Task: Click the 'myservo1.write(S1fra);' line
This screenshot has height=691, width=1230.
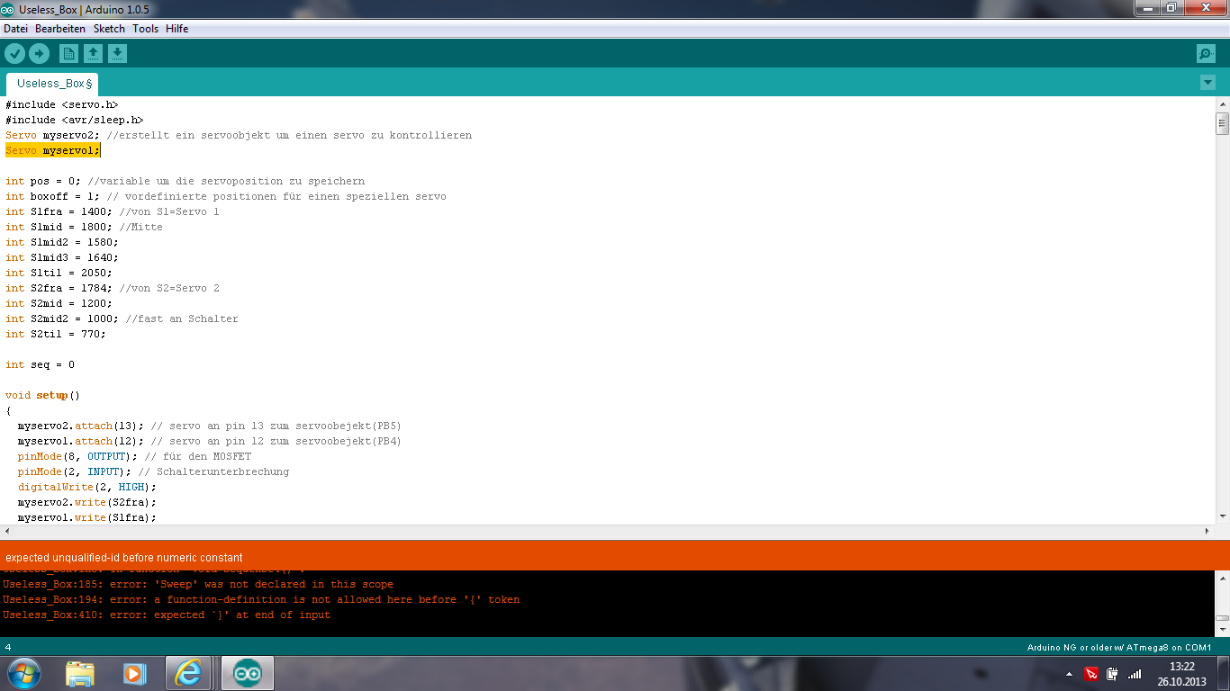Action: point(86,517)
